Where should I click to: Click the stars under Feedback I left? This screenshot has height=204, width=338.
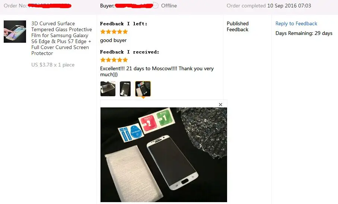(x=114, y=32)
